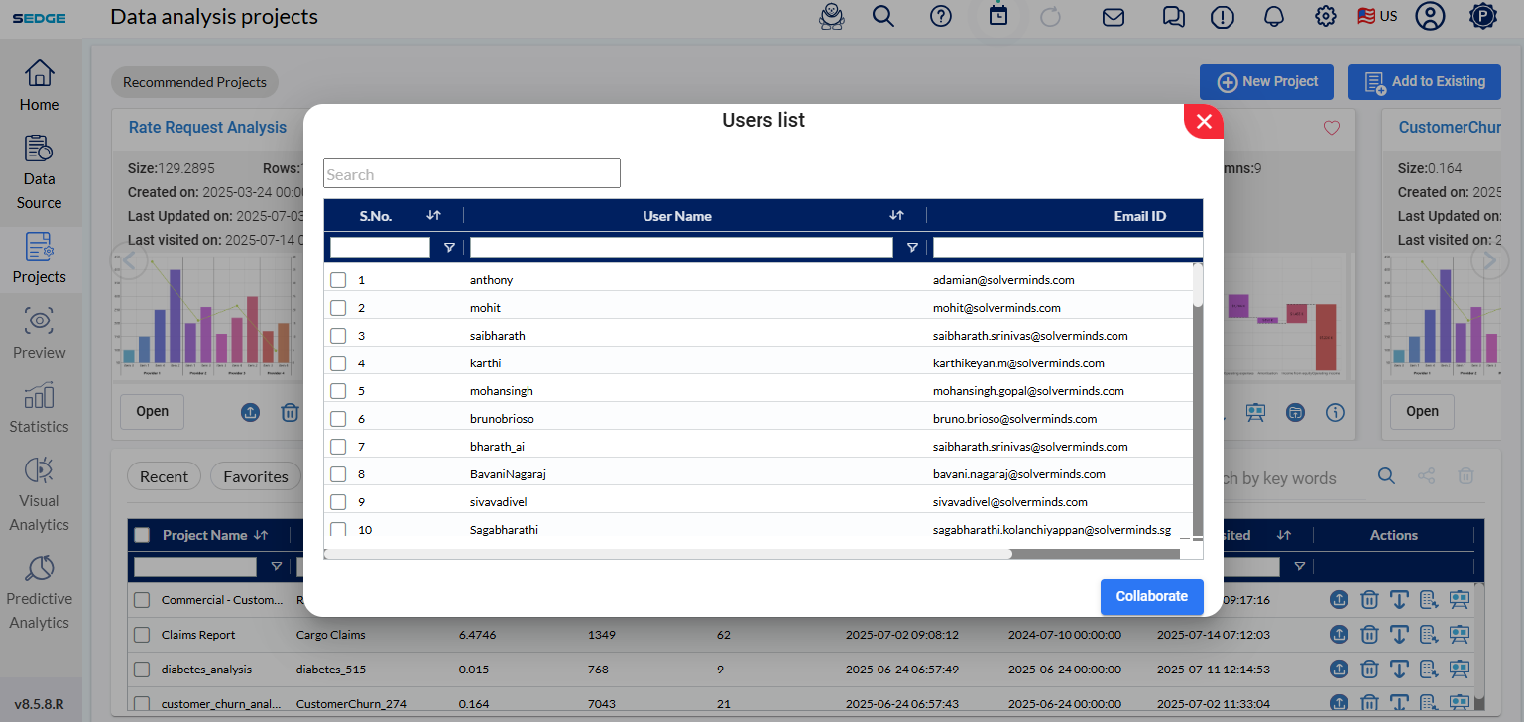Viewport: 1524px width, 722px height.
Task: Click the calendar icon in header
Action: point(998,17)
